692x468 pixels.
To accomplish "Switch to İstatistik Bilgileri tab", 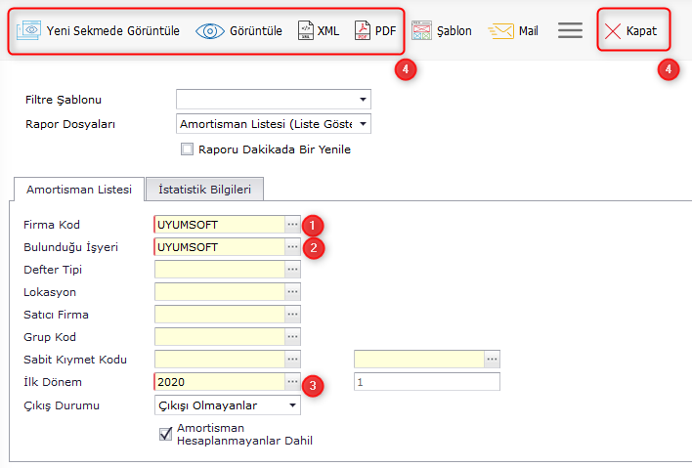I will click(x=204, y=190).
